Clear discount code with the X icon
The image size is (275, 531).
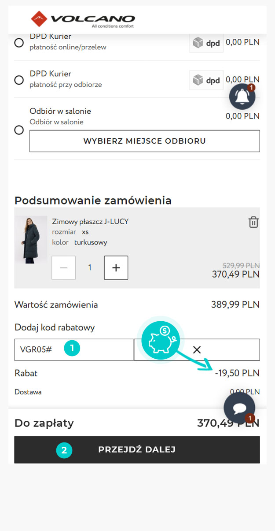(197, 350)
